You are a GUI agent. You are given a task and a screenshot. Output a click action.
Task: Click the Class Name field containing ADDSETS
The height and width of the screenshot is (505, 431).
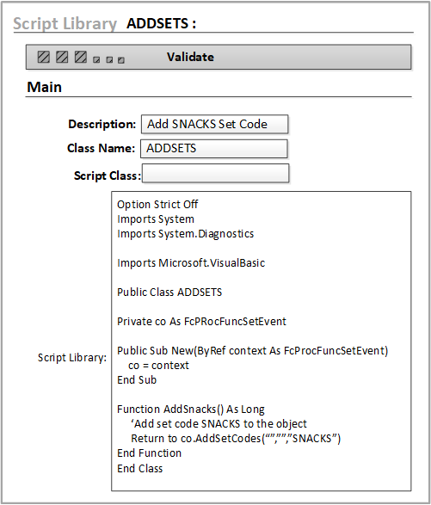click(x=214, y=149)
